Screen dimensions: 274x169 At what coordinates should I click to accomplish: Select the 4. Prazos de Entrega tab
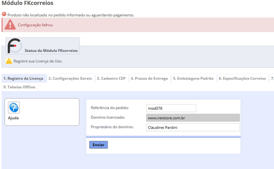pyautogui.click(x=150, y=78)
